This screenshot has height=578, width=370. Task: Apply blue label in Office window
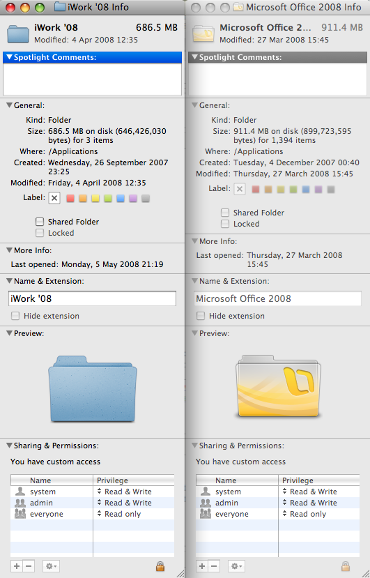click(x=306, y=190)
